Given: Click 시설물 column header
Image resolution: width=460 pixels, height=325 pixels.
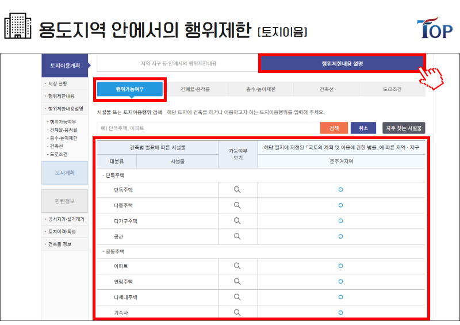Looking at the screenshot, I should coord(178,162).
